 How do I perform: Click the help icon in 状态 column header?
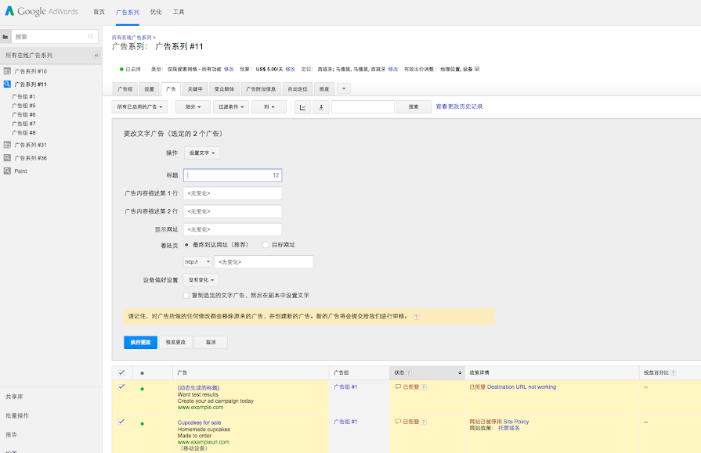point(410,372)
